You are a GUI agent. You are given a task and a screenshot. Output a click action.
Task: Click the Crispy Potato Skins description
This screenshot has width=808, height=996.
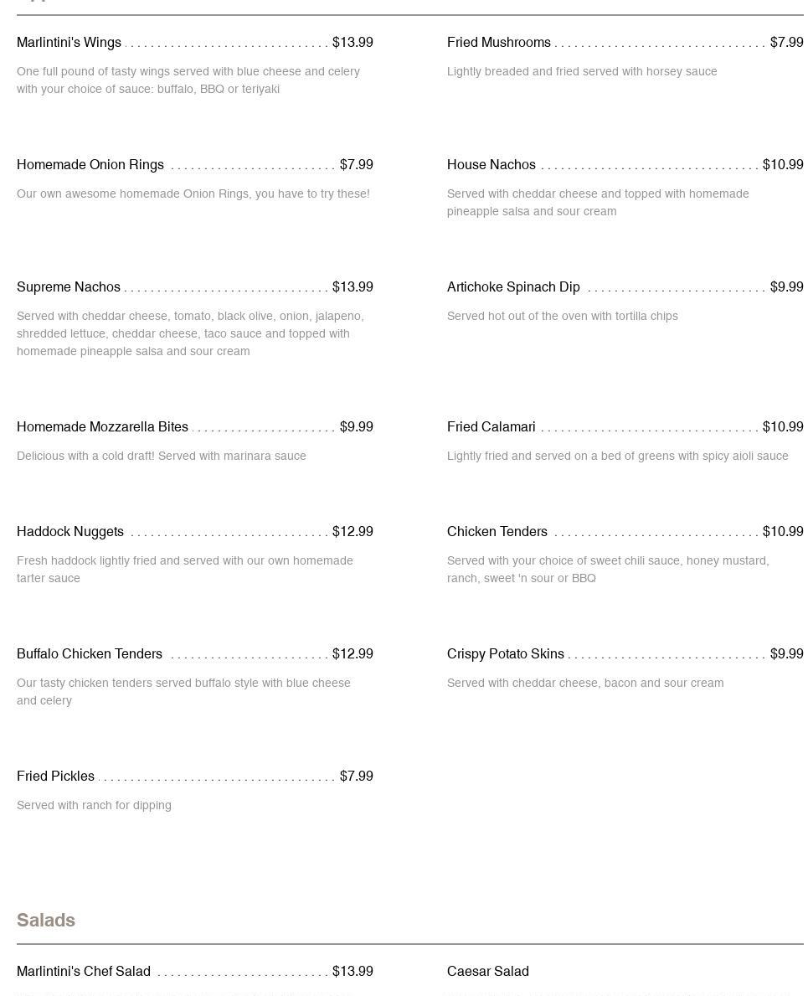click(x=585, y=684)
